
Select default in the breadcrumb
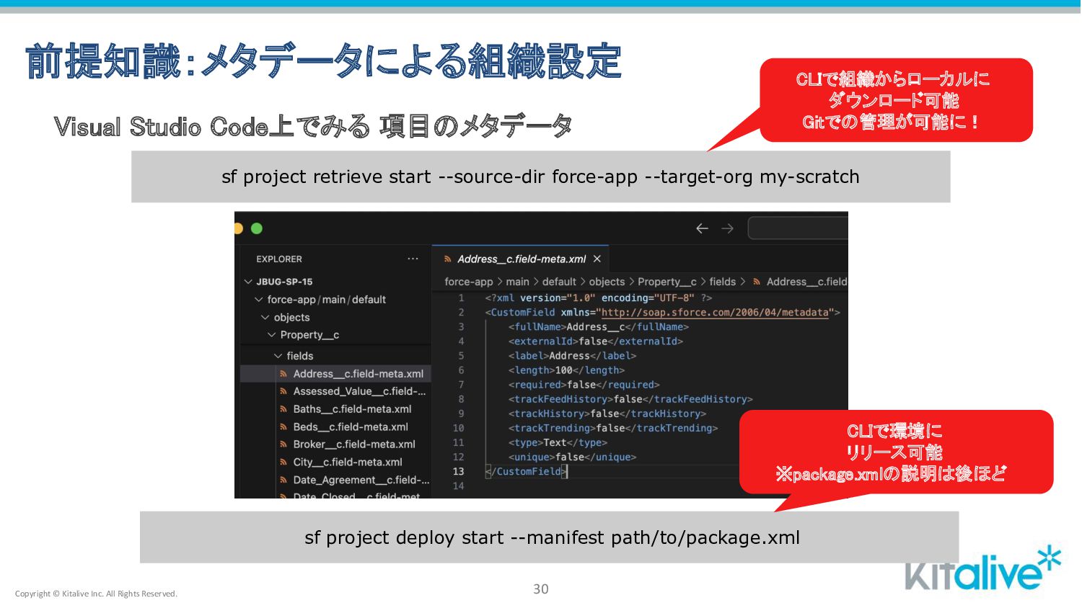[559, 282]
